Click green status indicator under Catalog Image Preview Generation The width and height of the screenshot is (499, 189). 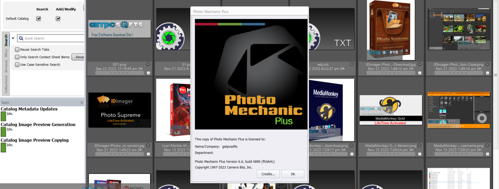click(x=3, y=132)
